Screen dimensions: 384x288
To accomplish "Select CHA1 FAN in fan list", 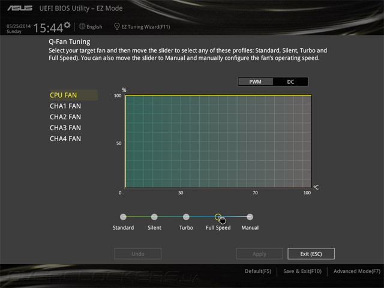I will (x=65, y=106).
